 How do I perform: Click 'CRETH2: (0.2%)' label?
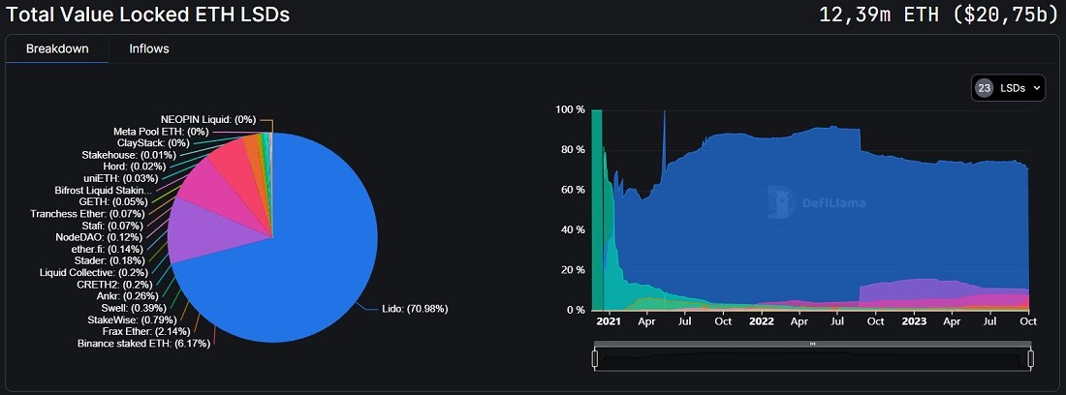(112, 285)
